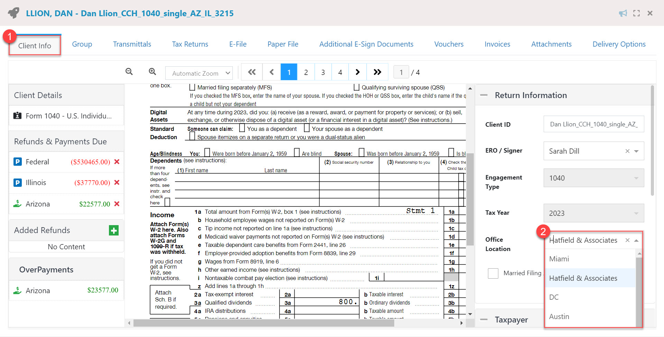Zoom out the document preview
This screenshot has height=337, width=664.
click(x=129, y=71)
